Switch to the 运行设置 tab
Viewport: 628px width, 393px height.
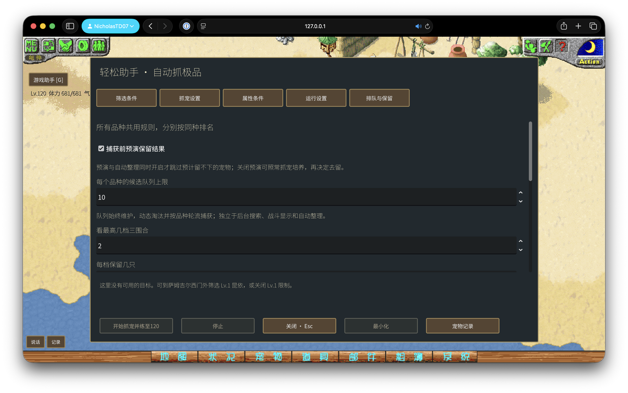click(x=316, y=98)
